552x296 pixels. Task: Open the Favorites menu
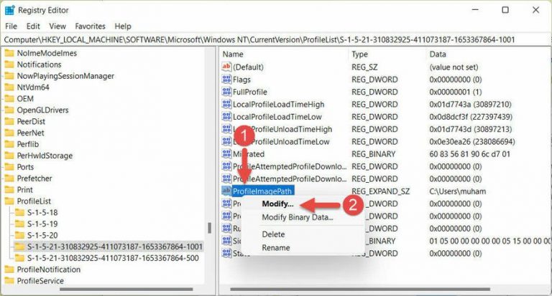[x=90, y=27]
